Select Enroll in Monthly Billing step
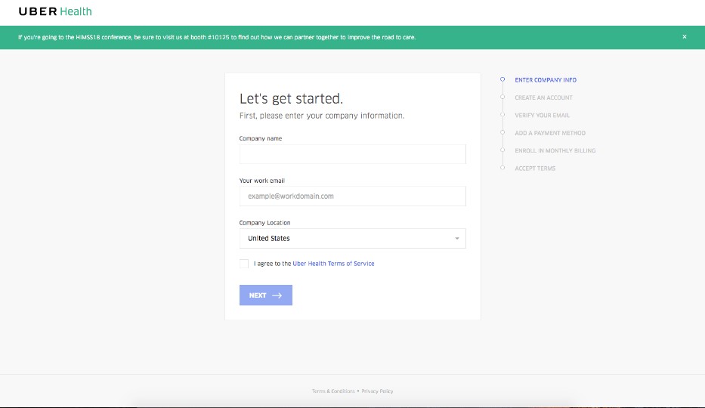Image resolution: width=705 pixels, height=408 pixels. (x=555, y=150)
